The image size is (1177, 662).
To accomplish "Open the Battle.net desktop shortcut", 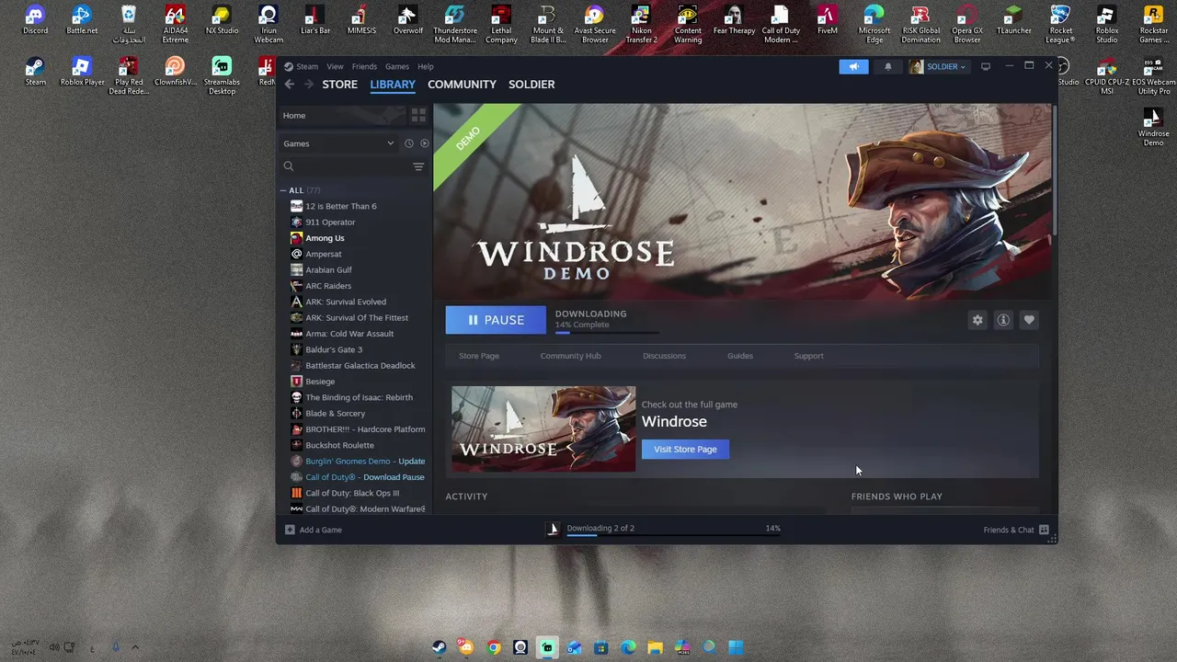I will click(x=82, y=21).
